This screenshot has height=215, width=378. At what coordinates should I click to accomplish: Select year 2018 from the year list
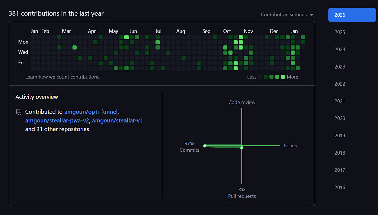tap(340, 153)
